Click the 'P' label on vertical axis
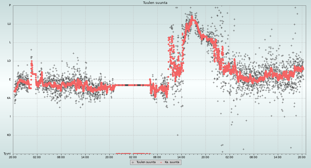The height and width of the screenshot is (168, 311). [10, 5]
